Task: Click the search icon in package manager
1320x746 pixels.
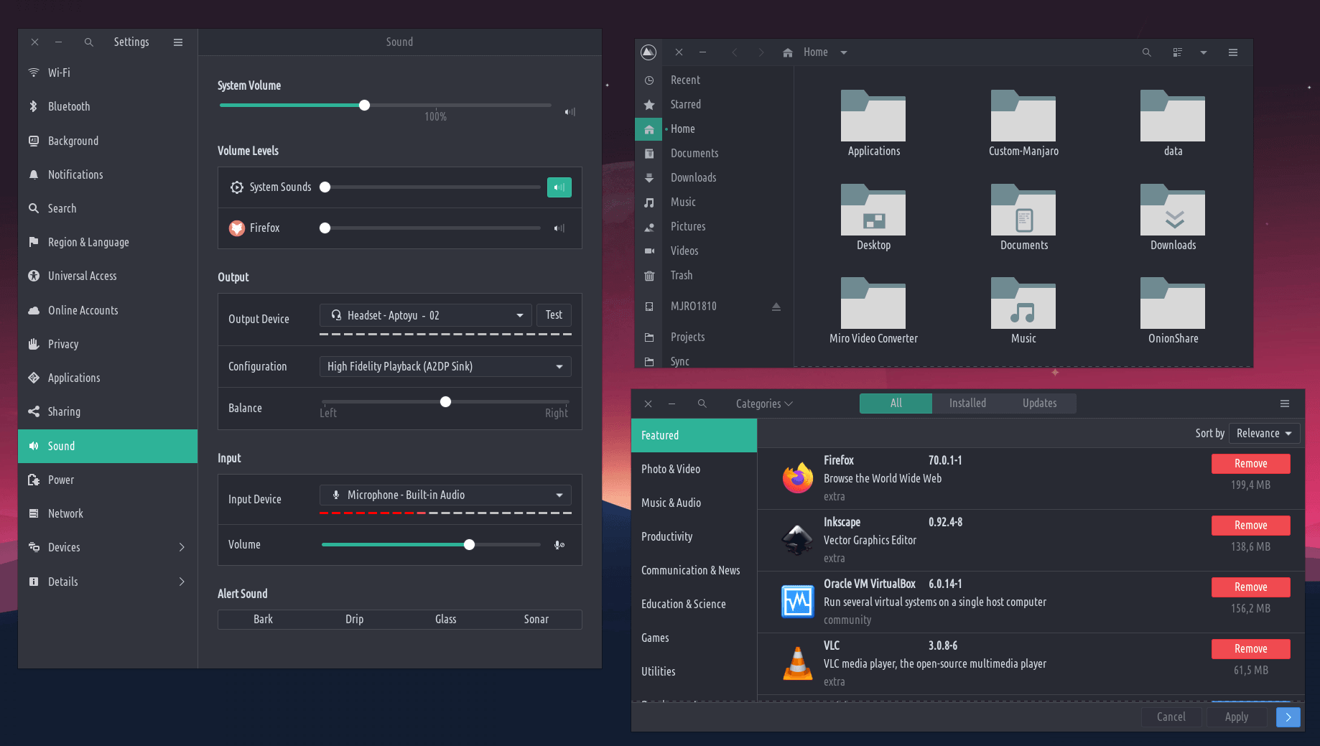Action: (702, 404)
